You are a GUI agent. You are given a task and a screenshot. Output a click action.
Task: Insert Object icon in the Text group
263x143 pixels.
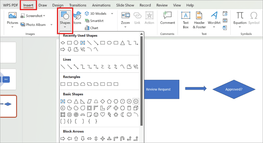point(225,28)
